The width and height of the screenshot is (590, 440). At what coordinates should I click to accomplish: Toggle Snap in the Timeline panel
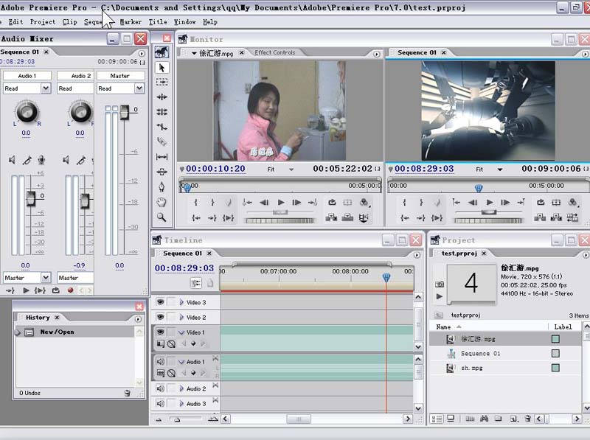coord(196,283)
